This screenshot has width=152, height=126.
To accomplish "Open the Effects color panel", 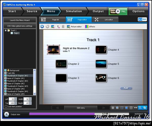I will (90, 27).
